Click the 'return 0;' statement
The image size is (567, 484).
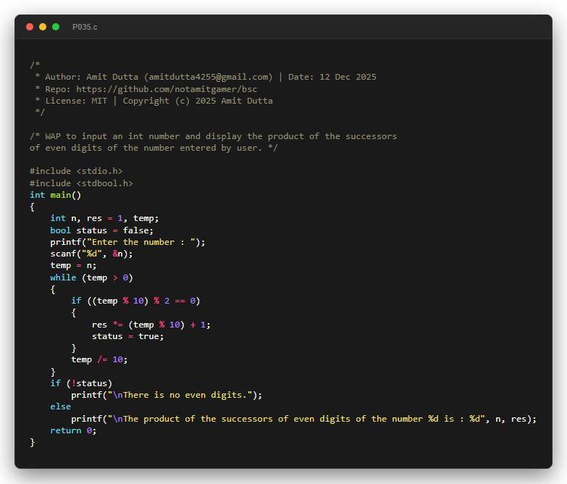pos(73,430)
